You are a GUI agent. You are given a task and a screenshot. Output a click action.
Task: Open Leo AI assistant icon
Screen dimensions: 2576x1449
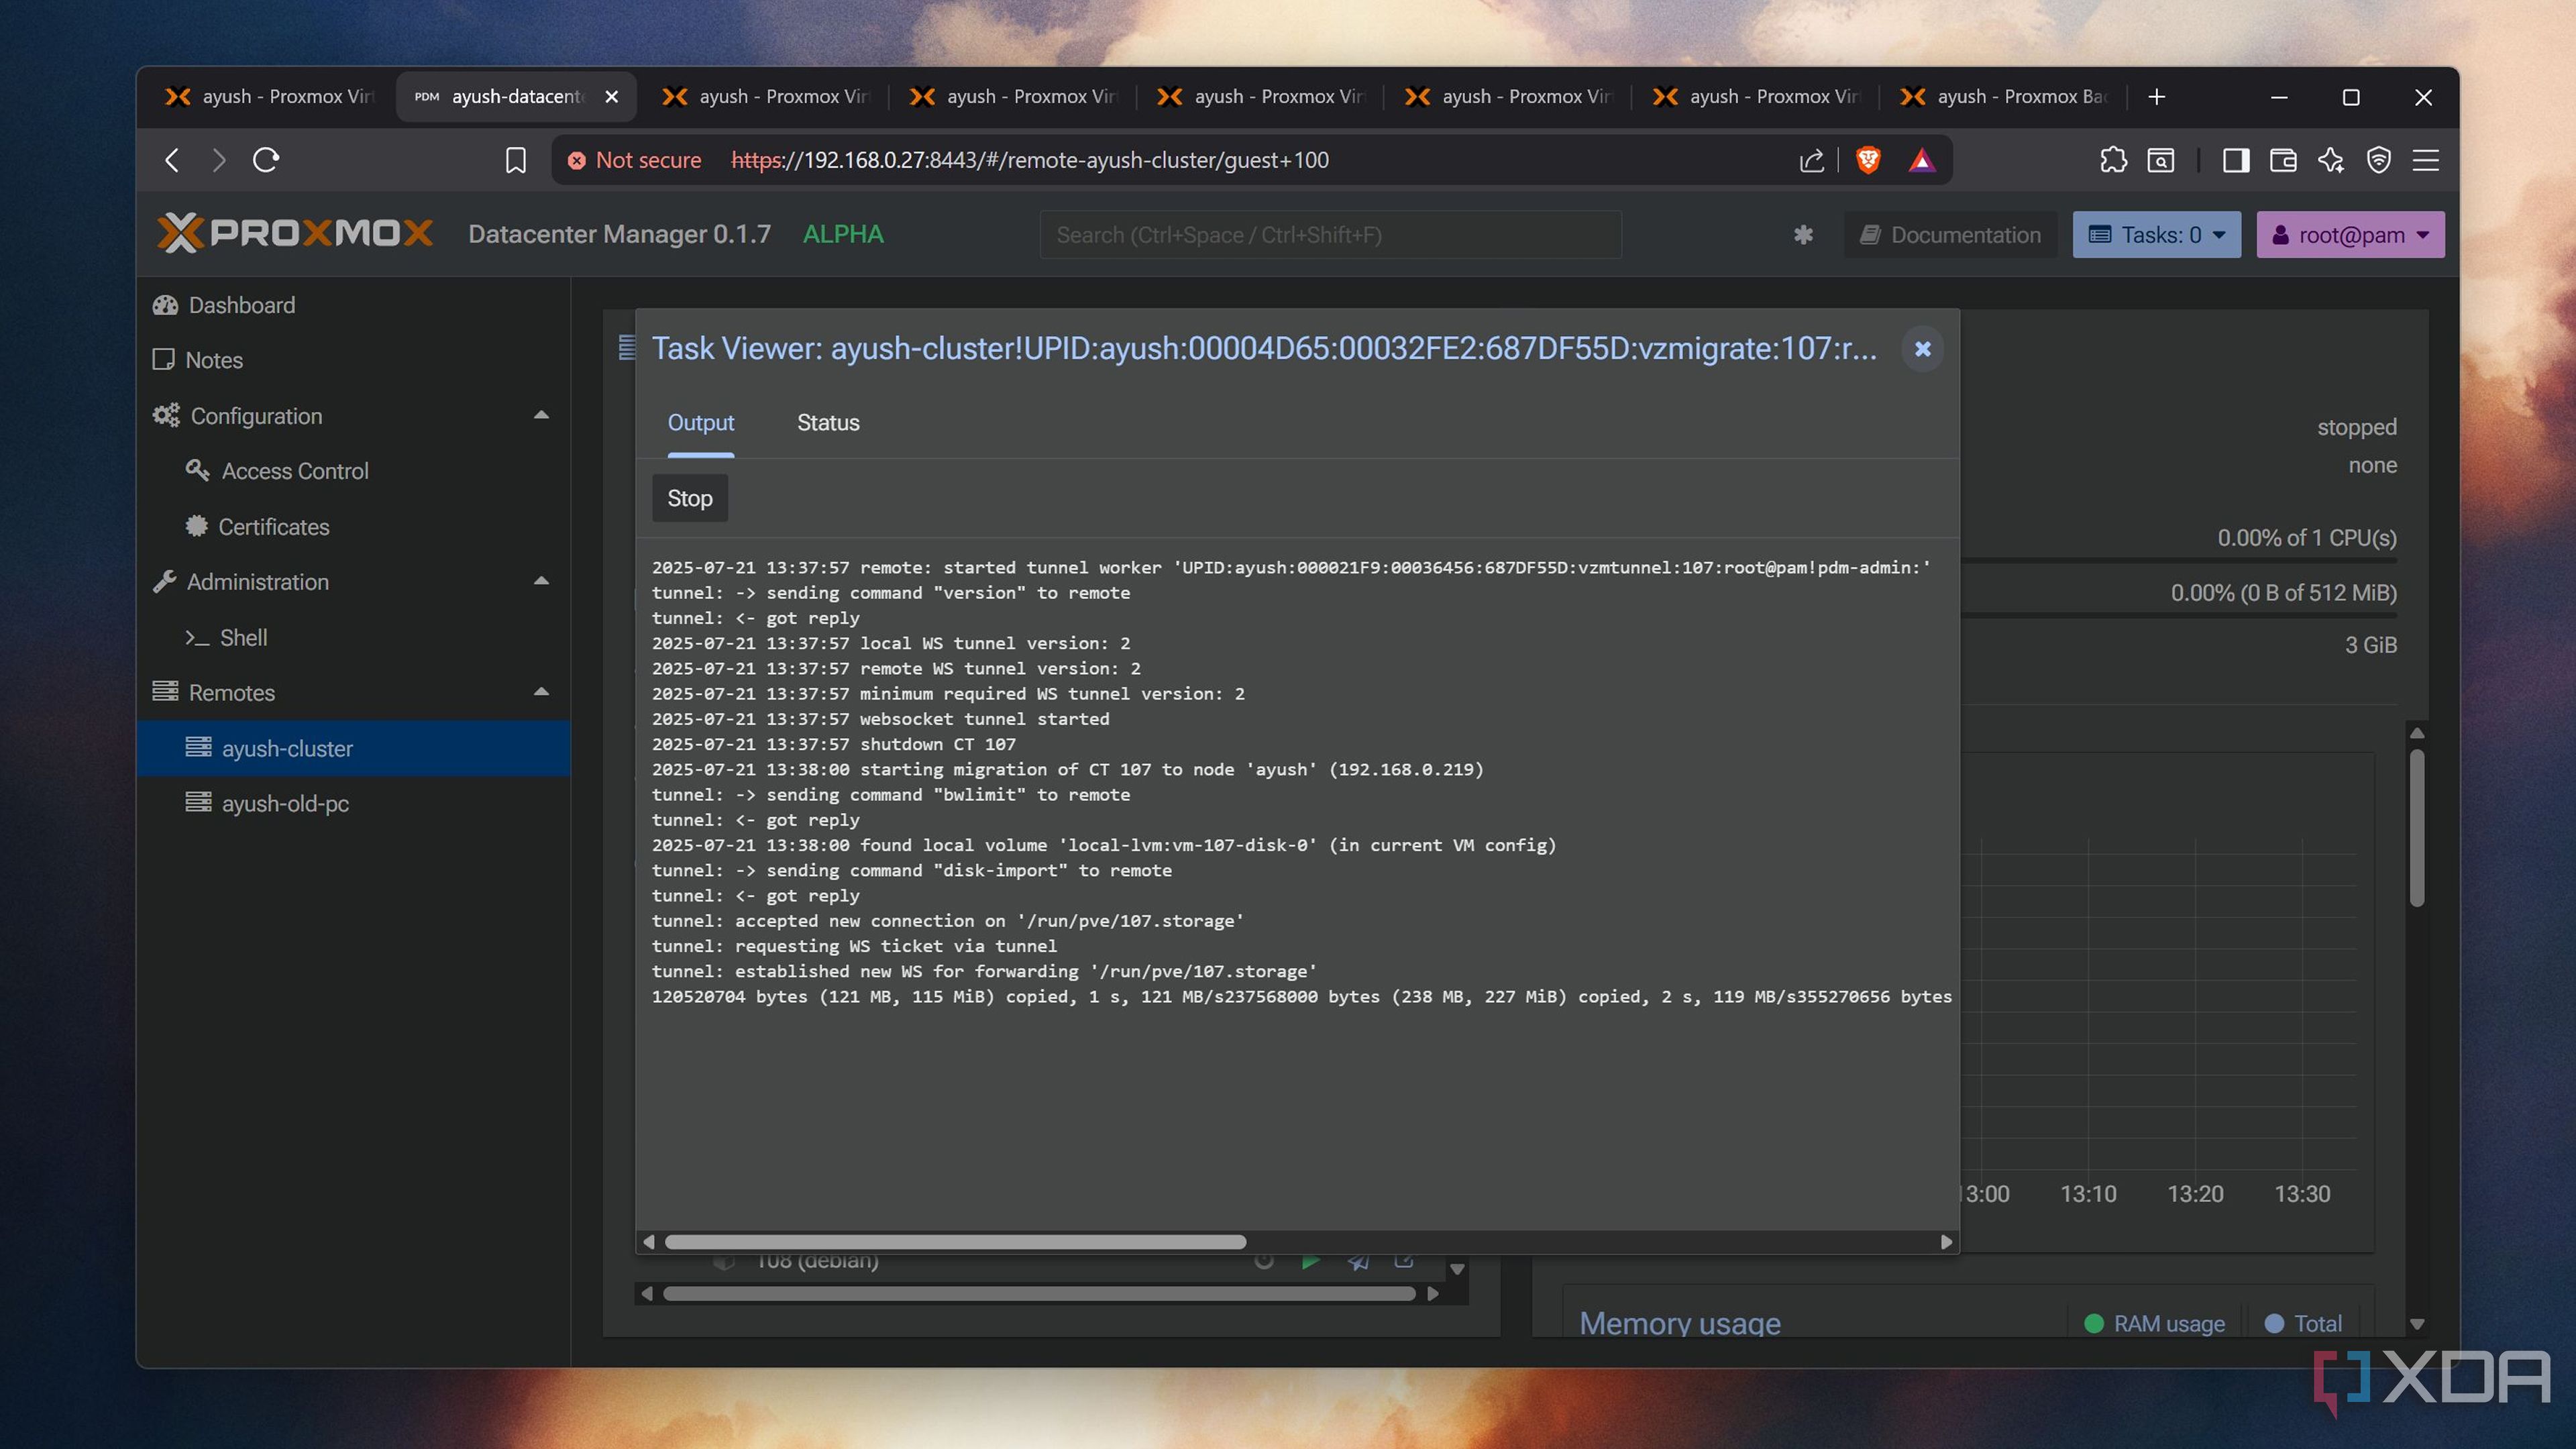click(x=2331, y=160)
